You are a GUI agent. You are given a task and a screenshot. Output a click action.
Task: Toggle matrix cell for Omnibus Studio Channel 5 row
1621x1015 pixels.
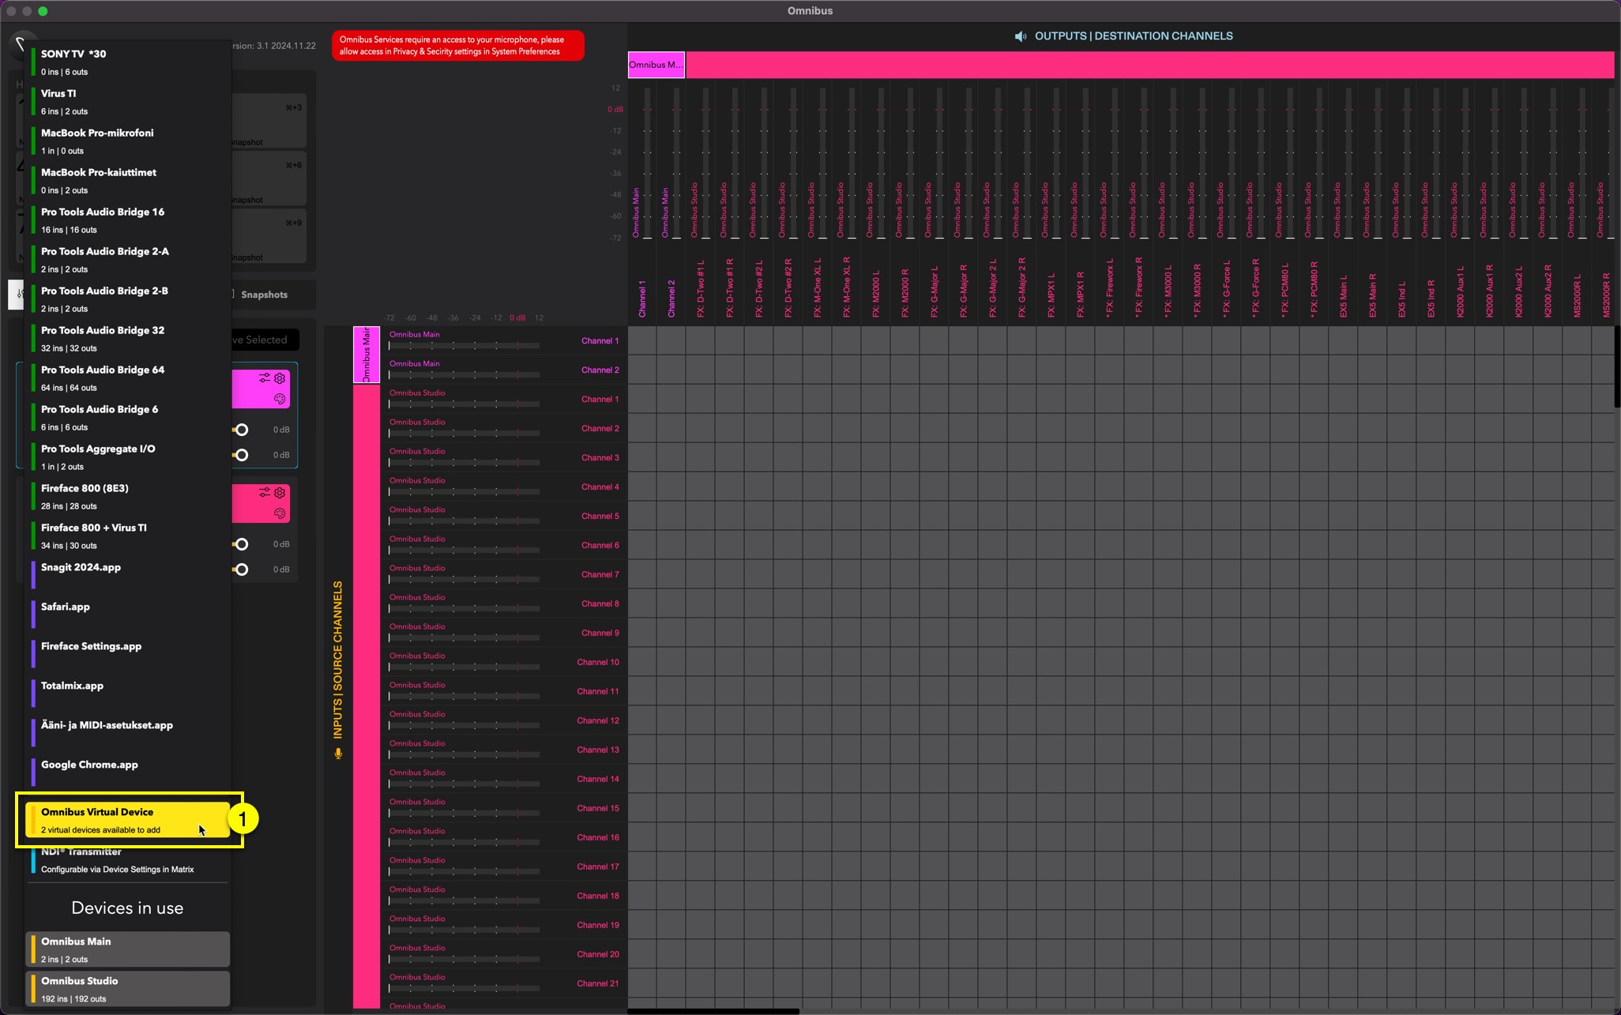[x=642, y=516]
